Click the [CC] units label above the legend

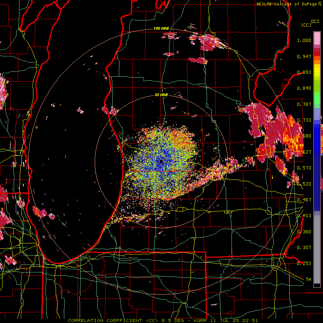[306, 25]
